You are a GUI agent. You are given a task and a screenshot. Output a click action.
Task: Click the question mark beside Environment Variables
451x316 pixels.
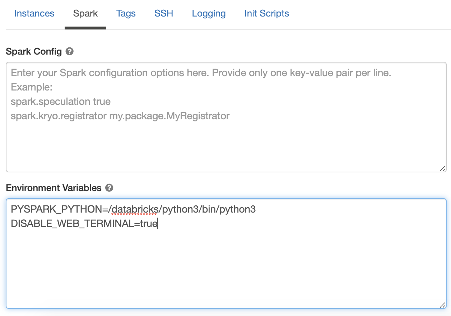pos(109,188)
